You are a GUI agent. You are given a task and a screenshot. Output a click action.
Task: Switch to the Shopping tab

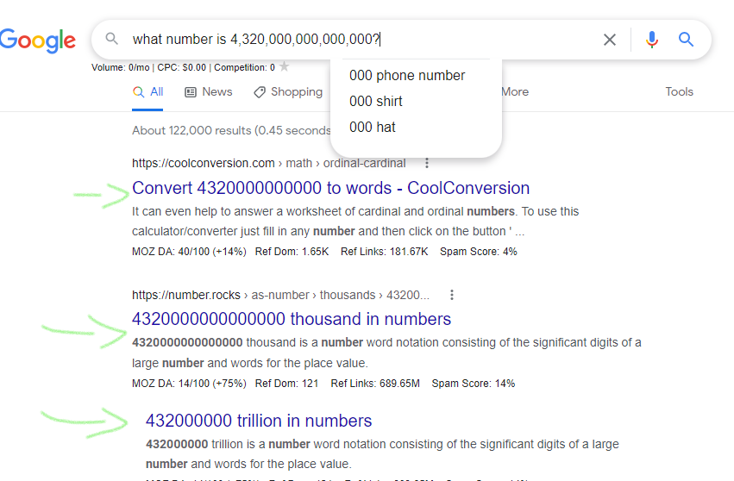click(288, 91)
